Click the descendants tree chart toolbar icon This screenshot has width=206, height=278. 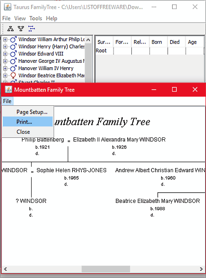pyautogui.click(x=11, y=28)
